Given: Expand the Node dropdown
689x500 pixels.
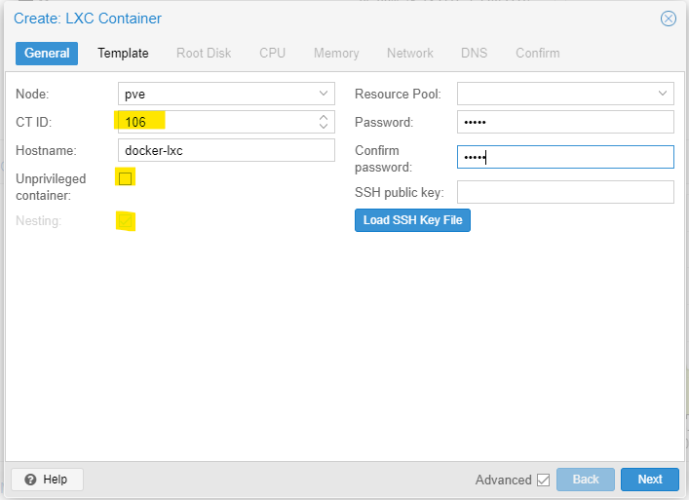Looking at the screenshot, I should coord(324,94).
